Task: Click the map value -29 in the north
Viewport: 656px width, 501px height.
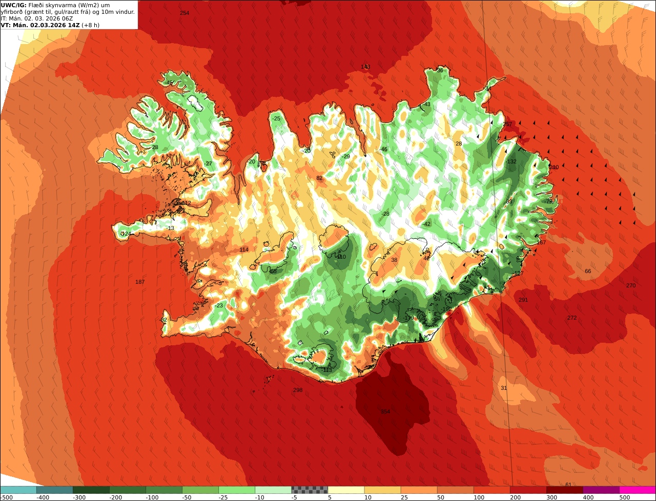Action: [x=346, y=156]
